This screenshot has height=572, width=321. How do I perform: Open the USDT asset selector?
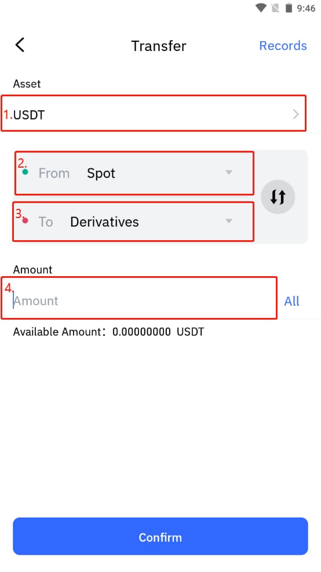(154, 114)
